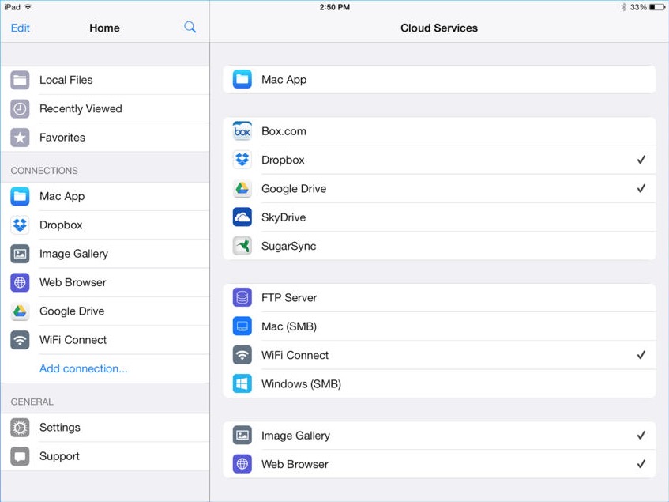Tap the 2:50 PM clock in status bar
The image size is (669, 502).
[335, 7]
